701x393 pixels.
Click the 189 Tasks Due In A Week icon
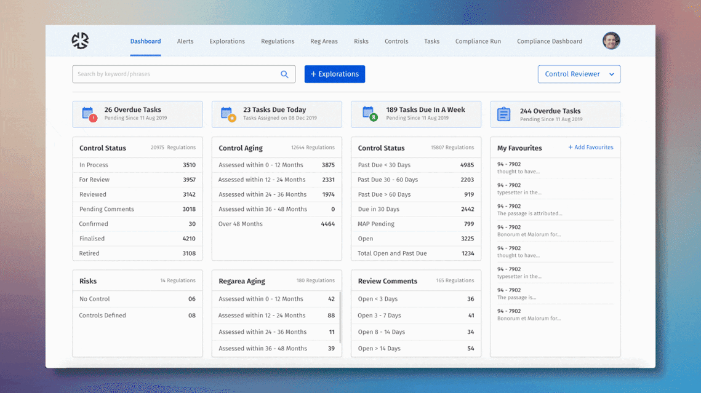[370, 114]
